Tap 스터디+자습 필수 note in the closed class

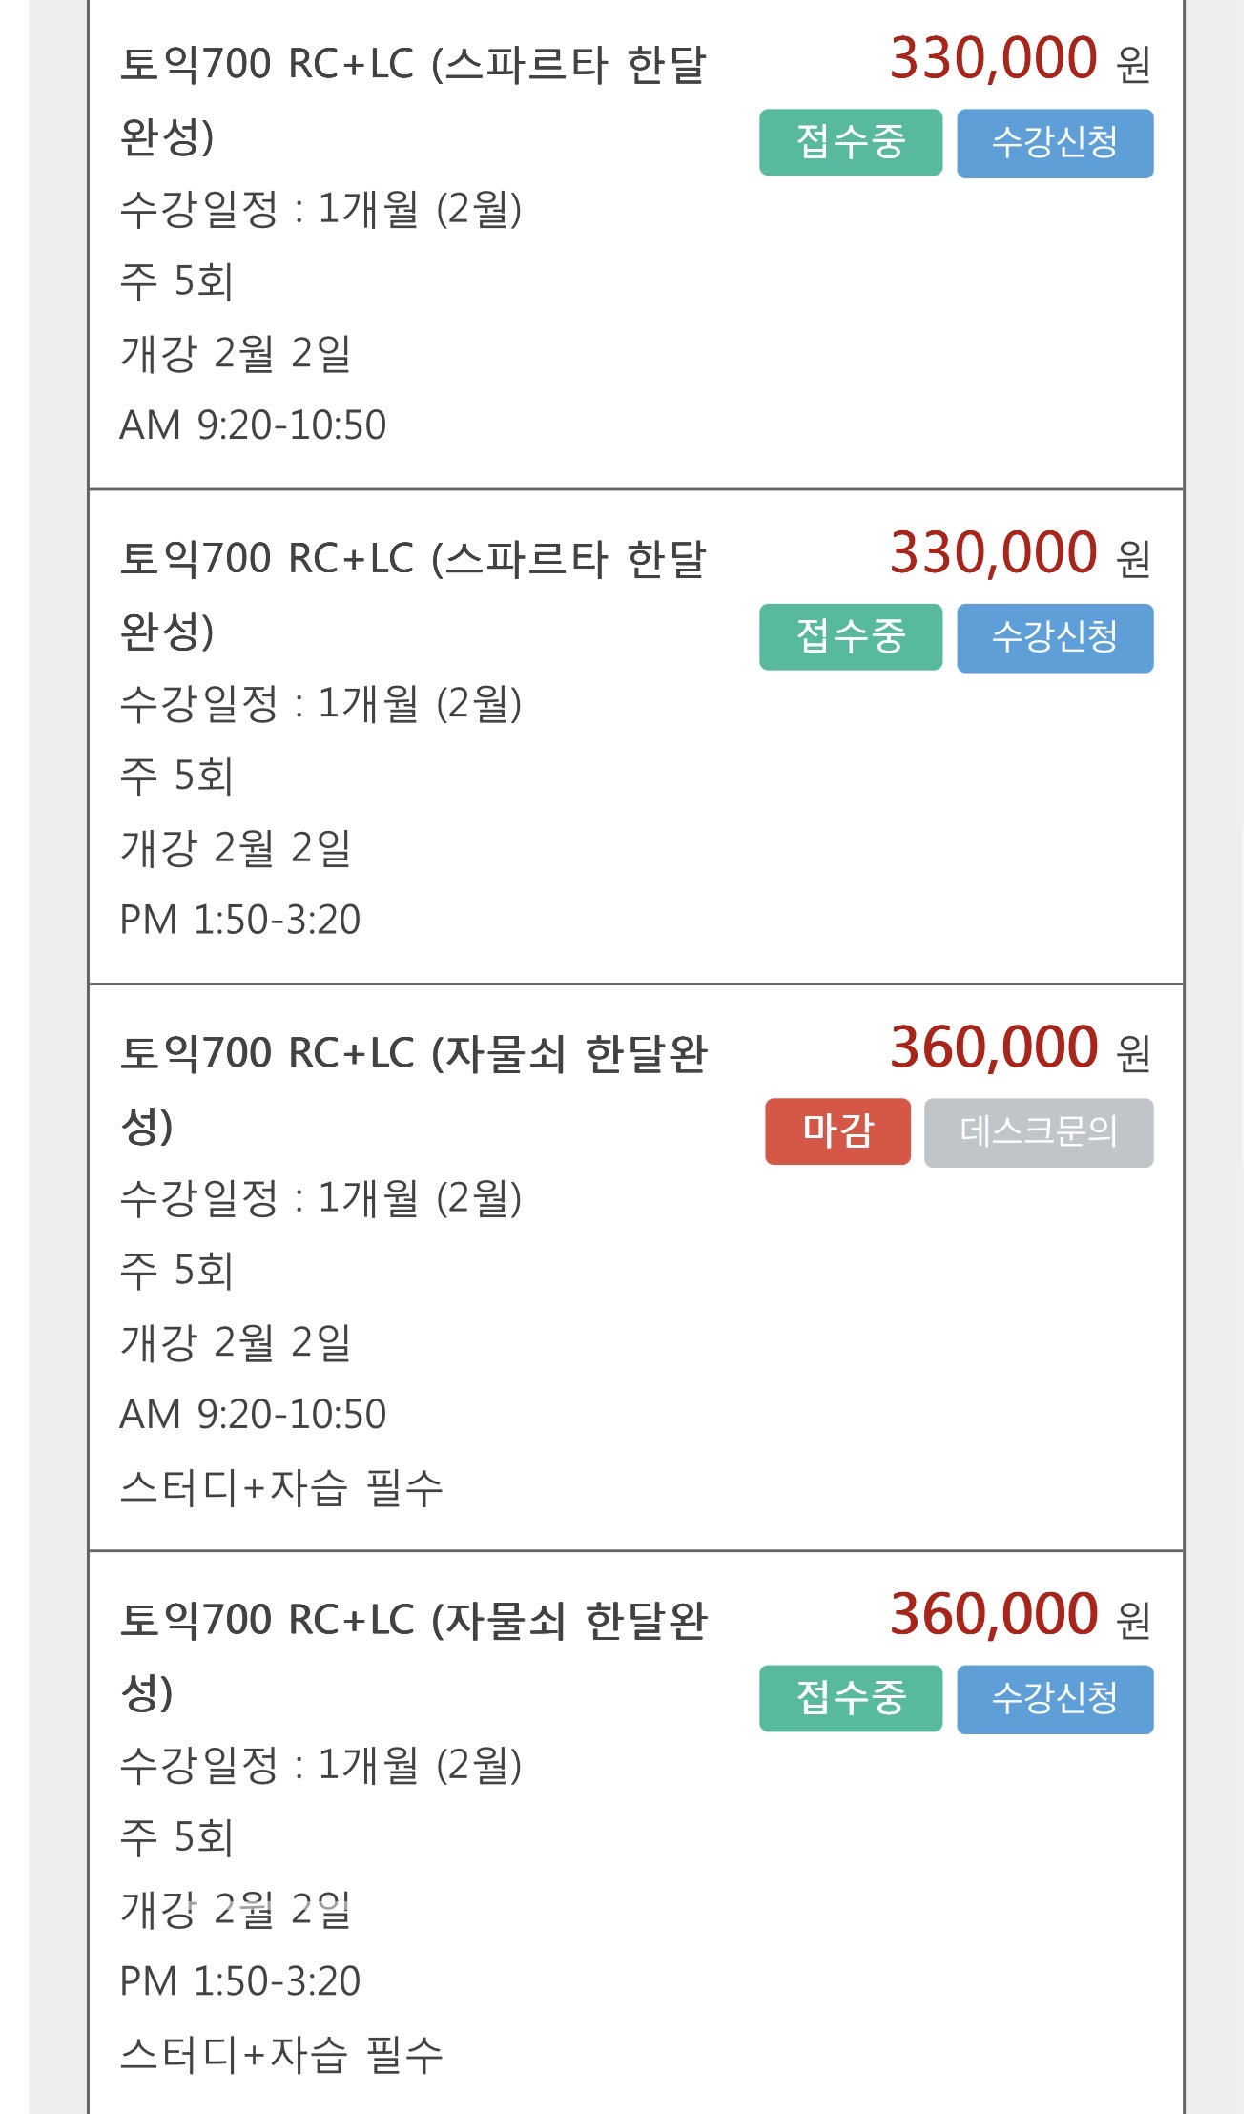[281, 1487]
